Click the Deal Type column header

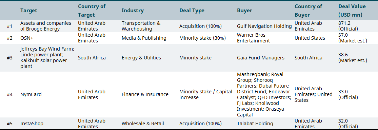pos(192,11)
